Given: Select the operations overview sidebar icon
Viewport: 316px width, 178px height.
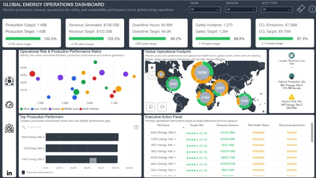Looking at the screenshot, I should pyautogui.click(x=9, y=81).
